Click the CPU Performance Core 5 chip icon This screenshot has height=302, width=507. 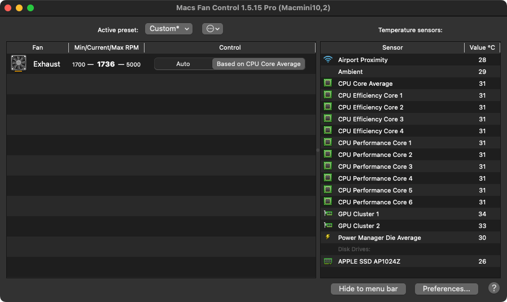[328, 190]
